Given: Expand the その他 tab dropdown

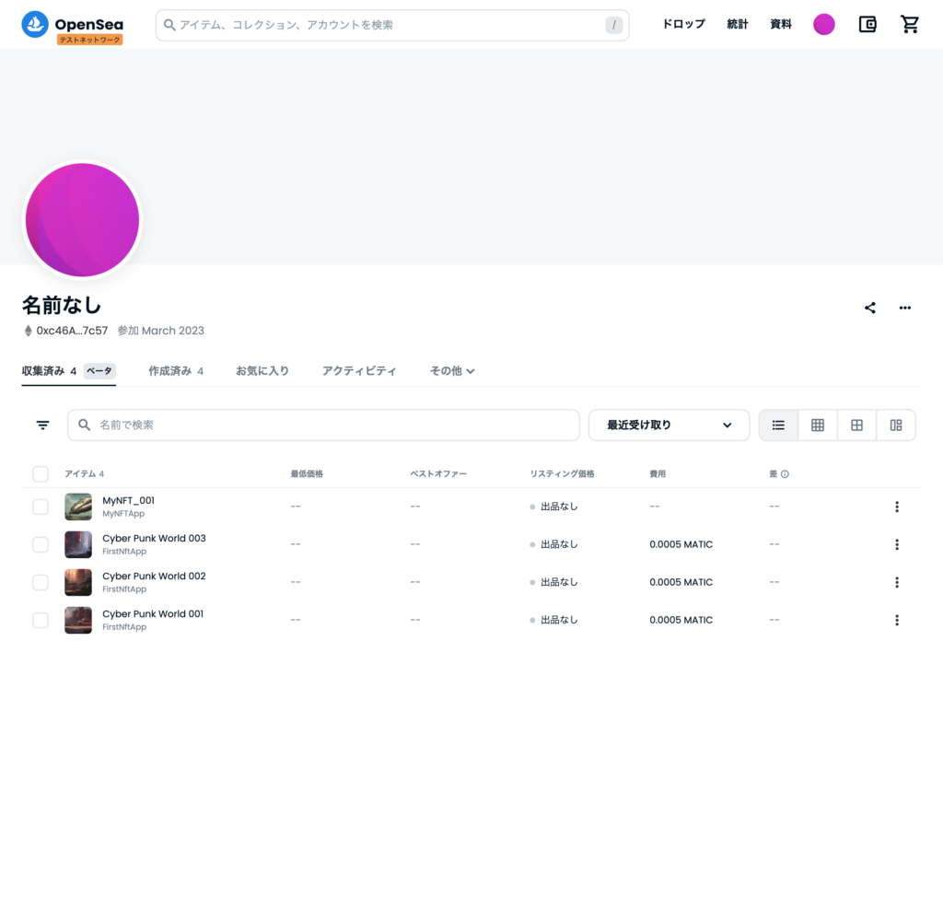Looking at the screenshot, I should pyautogui.click(x=452, y=370).
